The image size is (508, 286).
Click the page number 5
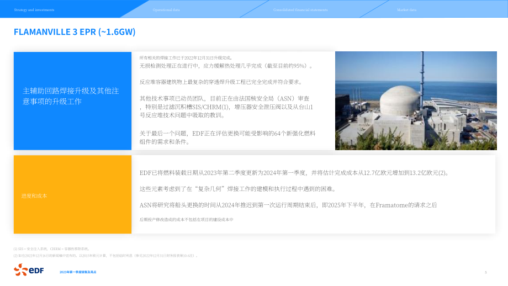point(486,272)
